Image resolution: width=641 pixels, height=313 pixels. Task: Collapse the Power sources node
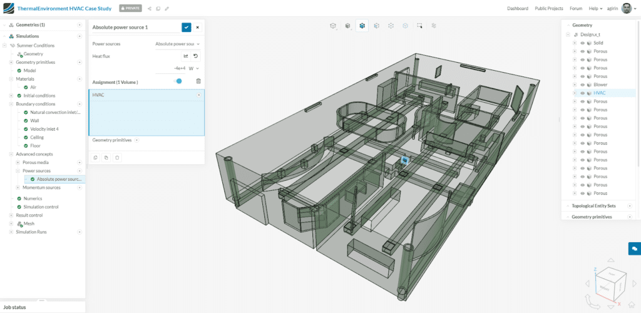point(18,171)
